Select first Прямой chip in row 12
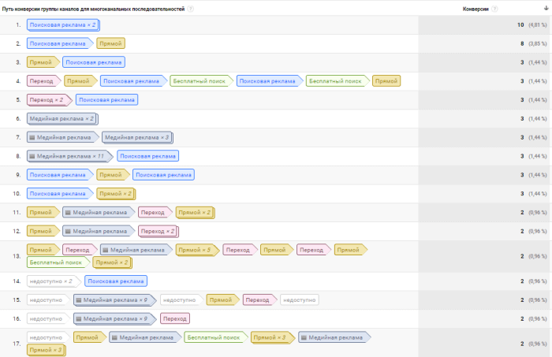The width and height of the screenshot is (552, 357). coord(43,231)
